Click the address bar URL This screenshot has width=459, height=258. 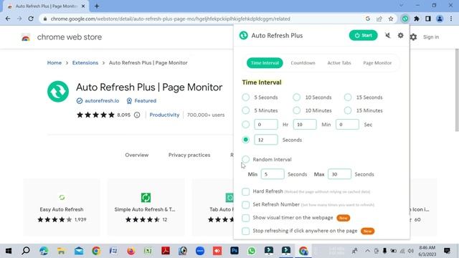click(171, 19)
